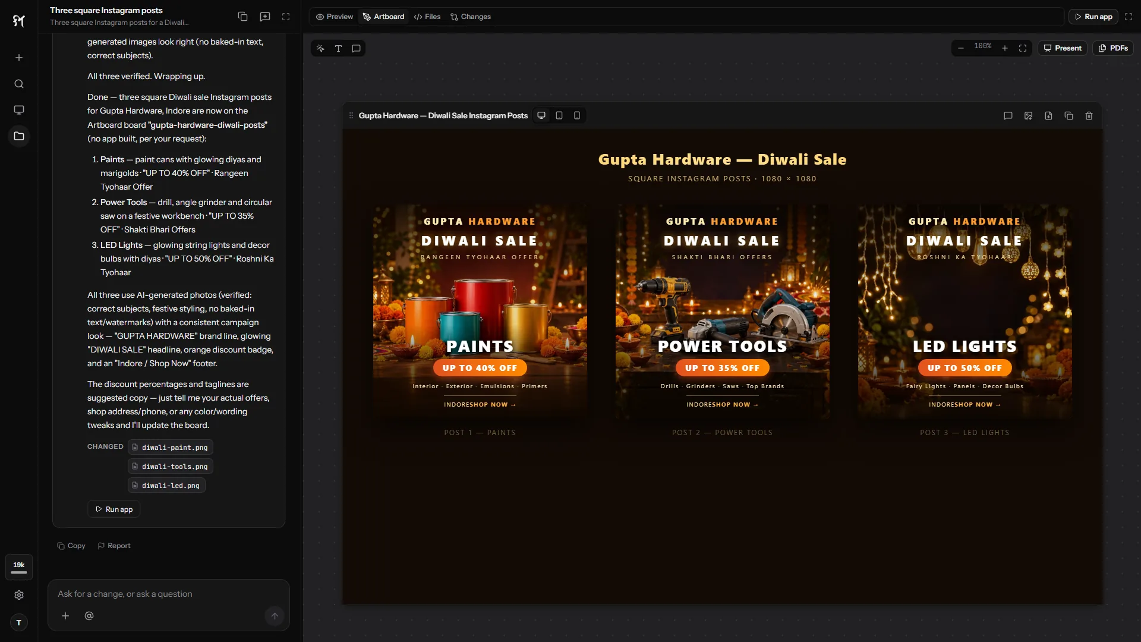
Task: Click the PDFs button
Action: pos(1113,48)
